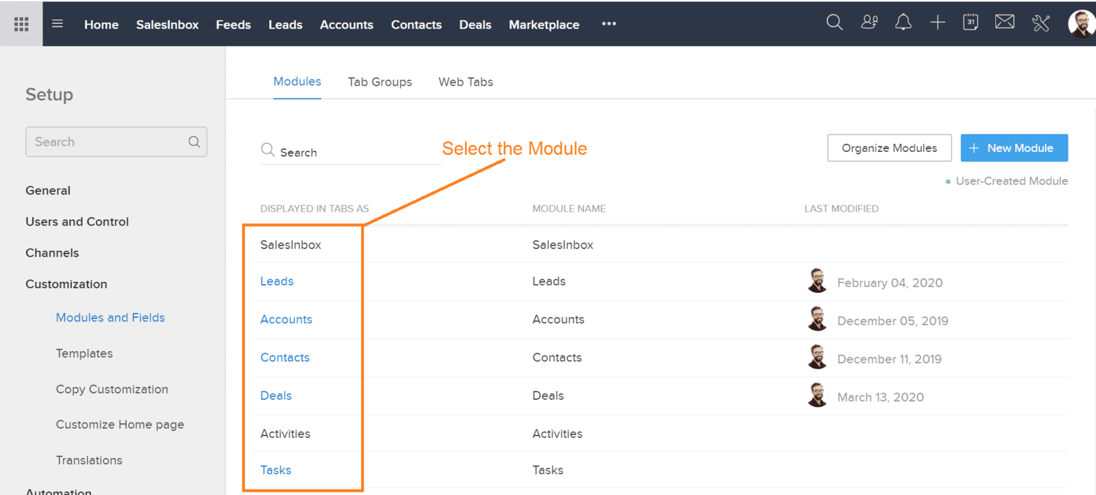Open the apps grid launcher icon
Screen dimensions: 1096x495
coord(21,25)
